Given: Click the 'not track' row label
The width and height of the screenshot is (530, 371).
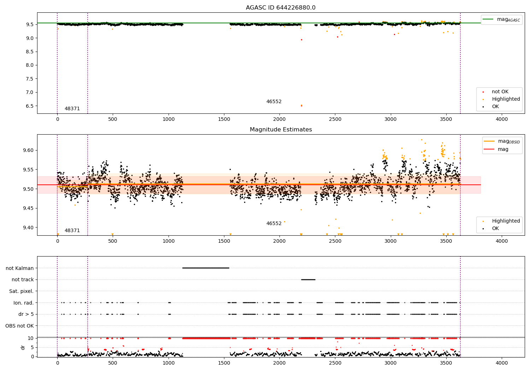Looking at the screenshot, I should (x=23, y=280).
